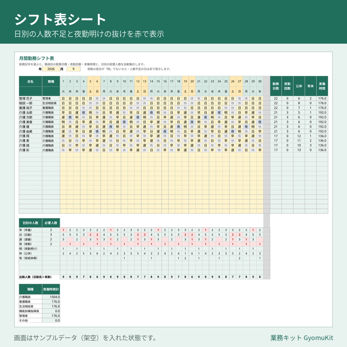Click 介護 翔's 公休 value 12
The height and width of the screenshot is (347, 347).
pyautogui.click(x=299, y=136)
